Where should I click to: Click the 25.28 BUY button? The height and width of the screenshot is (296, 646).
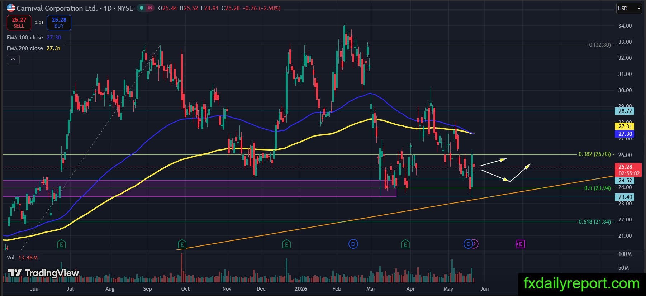[59, 23]
